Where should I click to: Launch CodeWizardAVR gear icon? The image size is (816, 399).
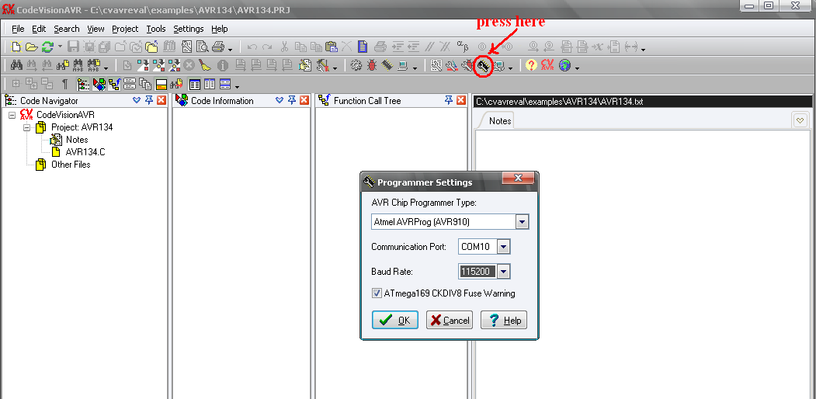356,65
